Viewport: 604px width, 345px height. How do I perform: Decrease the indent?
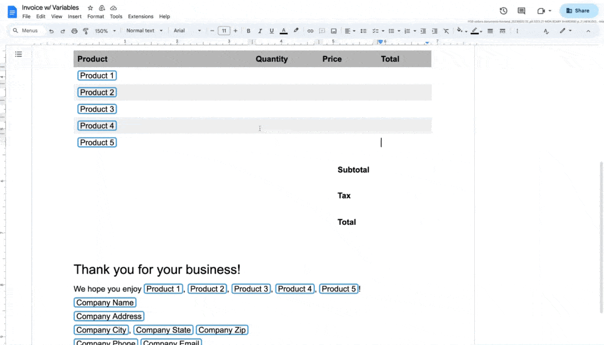click(x=423, y=31)
